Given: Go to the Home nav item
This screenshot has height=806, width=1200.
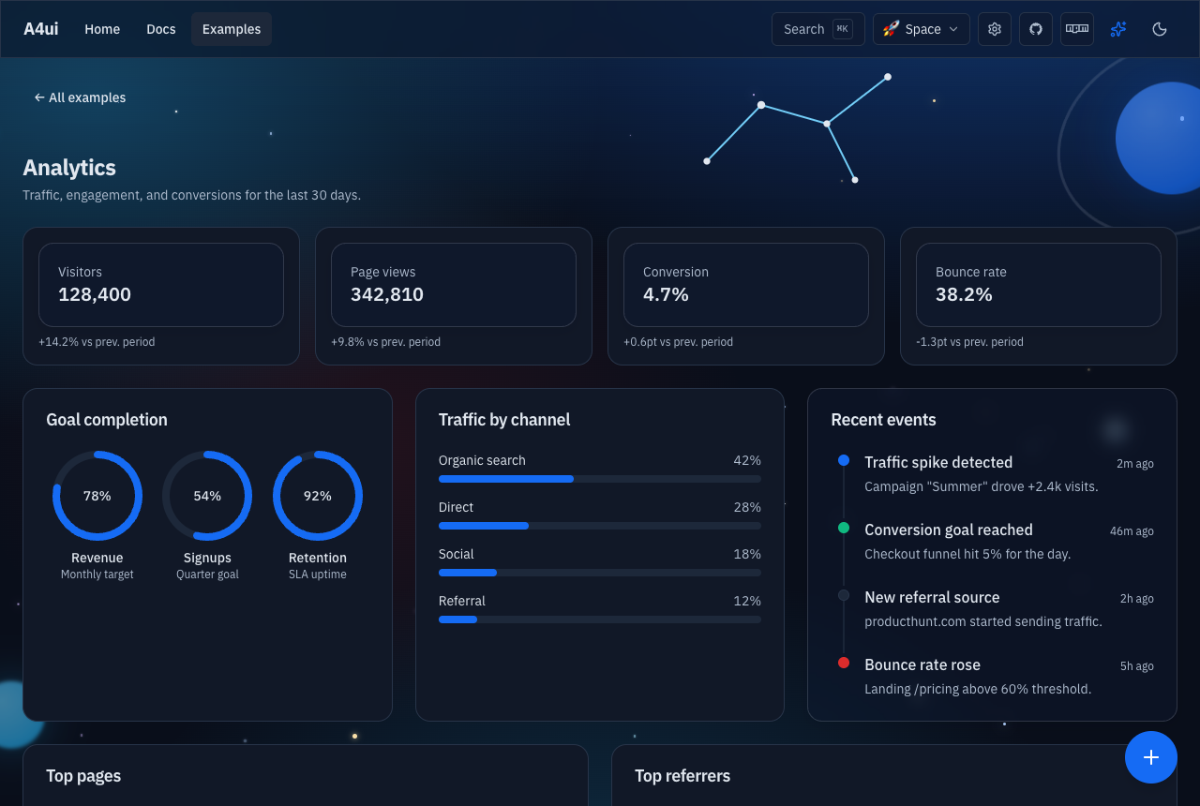Looking at the screenshot, I should click(102, 29).
